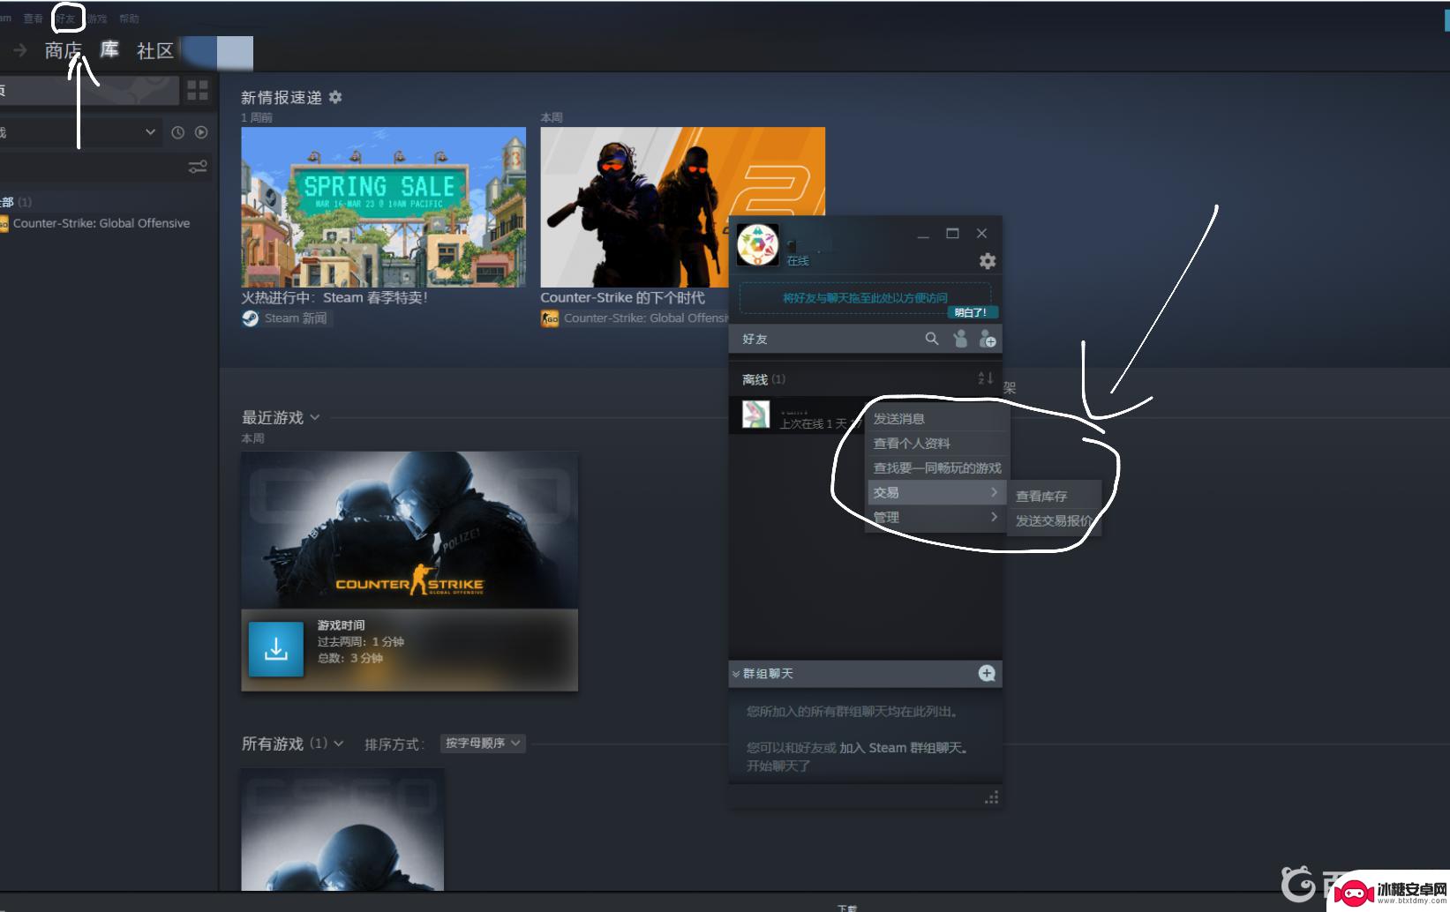1450x912 pixels.
Task: Grab friends window resize grip
Action: click(991, 797)
